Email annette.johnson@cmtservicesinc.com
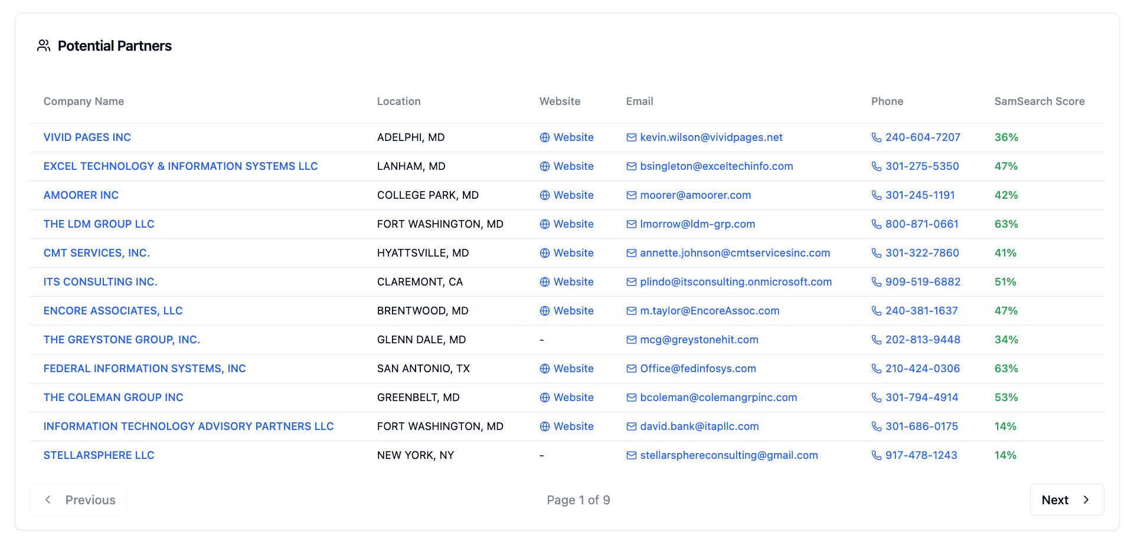This screenshot has width=1131, height=545. click(734, 253)
